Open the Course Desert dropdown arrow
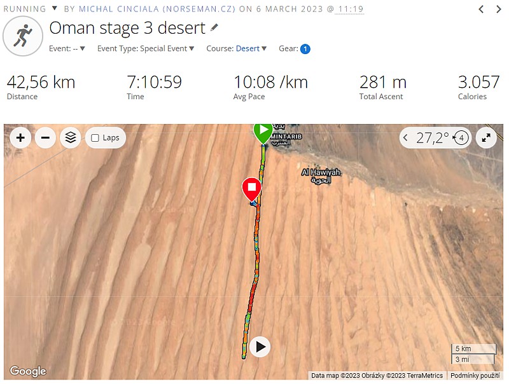 [264, 49]
